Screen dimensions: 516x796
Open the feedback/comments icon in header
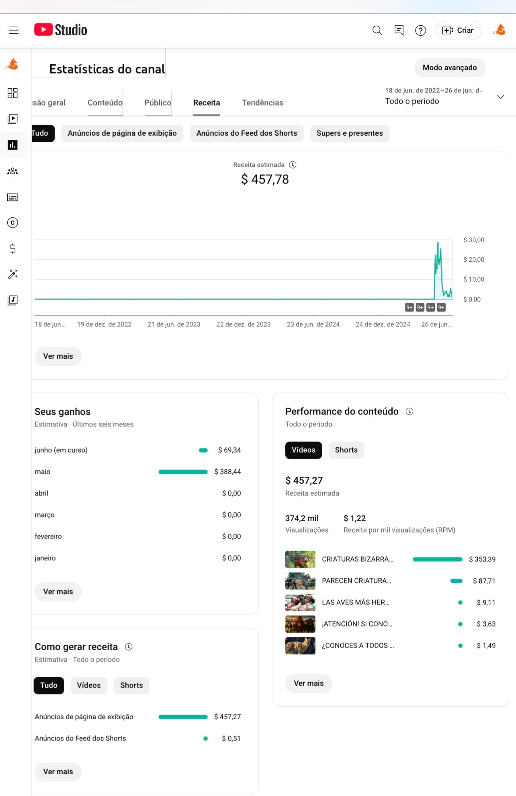tap(399, 30)
